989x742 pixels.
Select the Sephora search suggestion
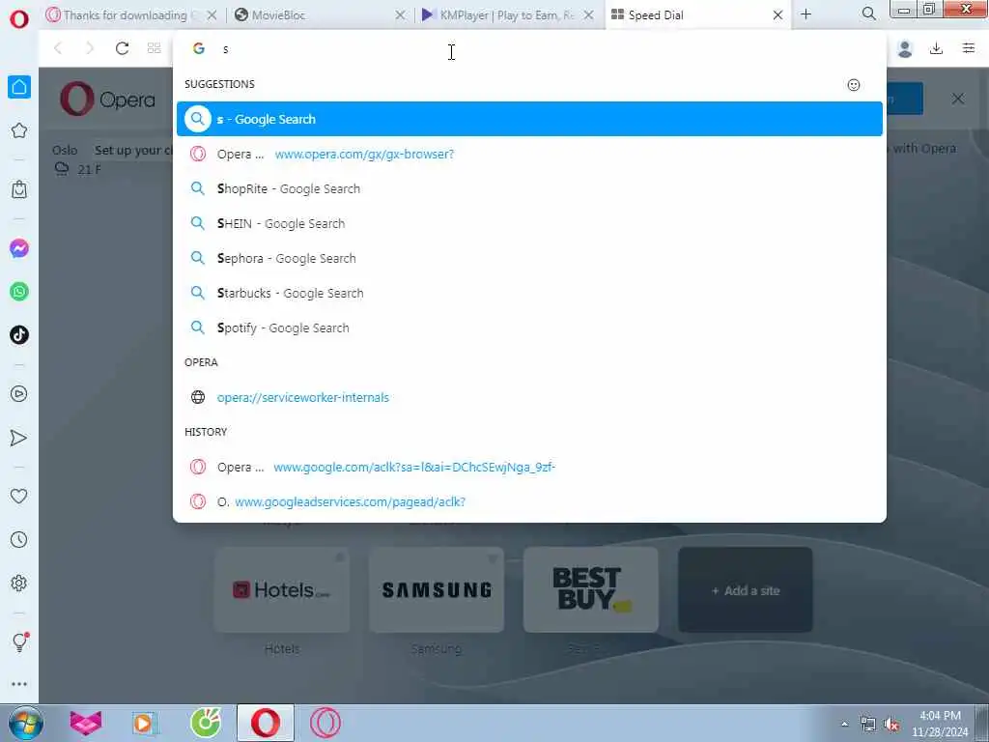coord(529,258)
